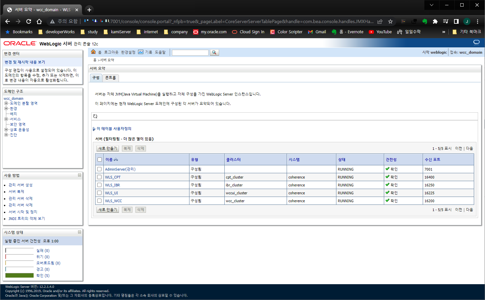Viewport: 485px width, 300px height.
Task: Close the wcc_domain WLS browser tab
Action: pyautogui.click(x=77, y=10)
